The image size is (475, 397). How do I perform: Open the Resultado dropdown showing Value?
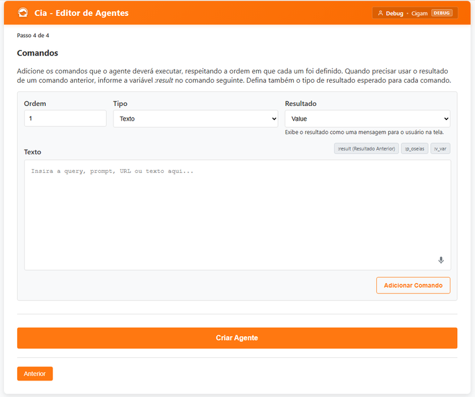click(368, 119)
